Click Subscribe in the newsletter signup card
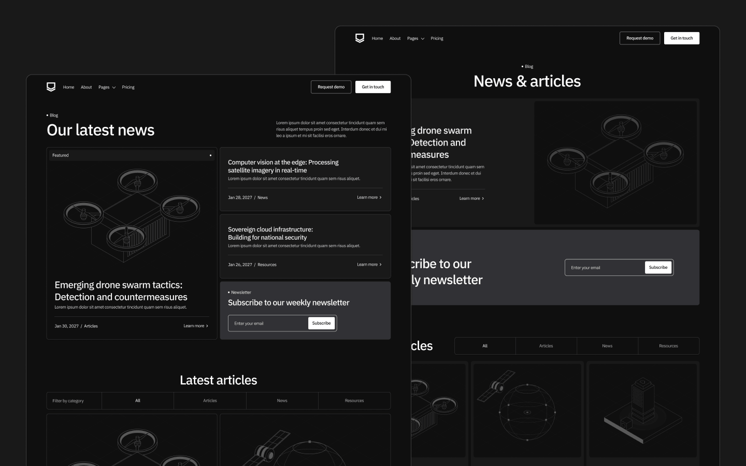This screenshot has width=746, height=466. point(321,323)
